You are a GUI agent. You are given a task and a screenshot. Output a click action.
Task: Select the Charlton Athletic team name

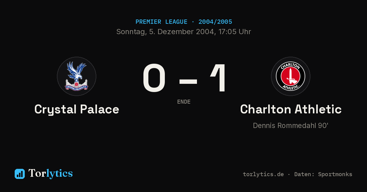(x=291, y=109)
